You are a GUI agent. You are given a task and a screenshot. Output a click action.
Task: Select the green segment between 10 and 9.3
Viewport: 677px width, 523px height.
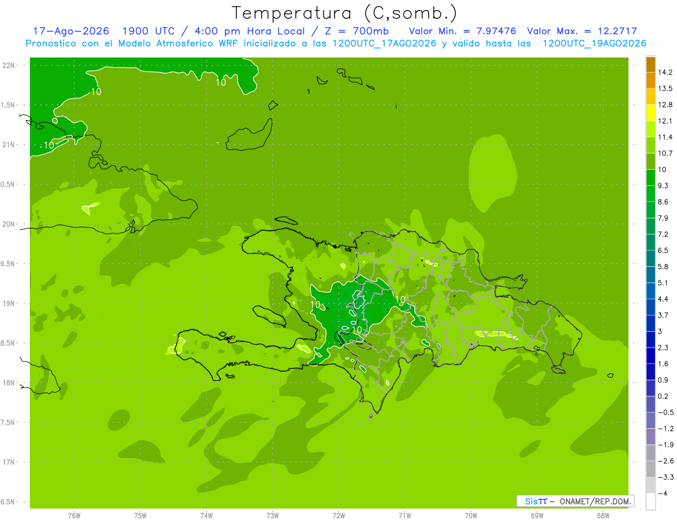pos(650,178)
